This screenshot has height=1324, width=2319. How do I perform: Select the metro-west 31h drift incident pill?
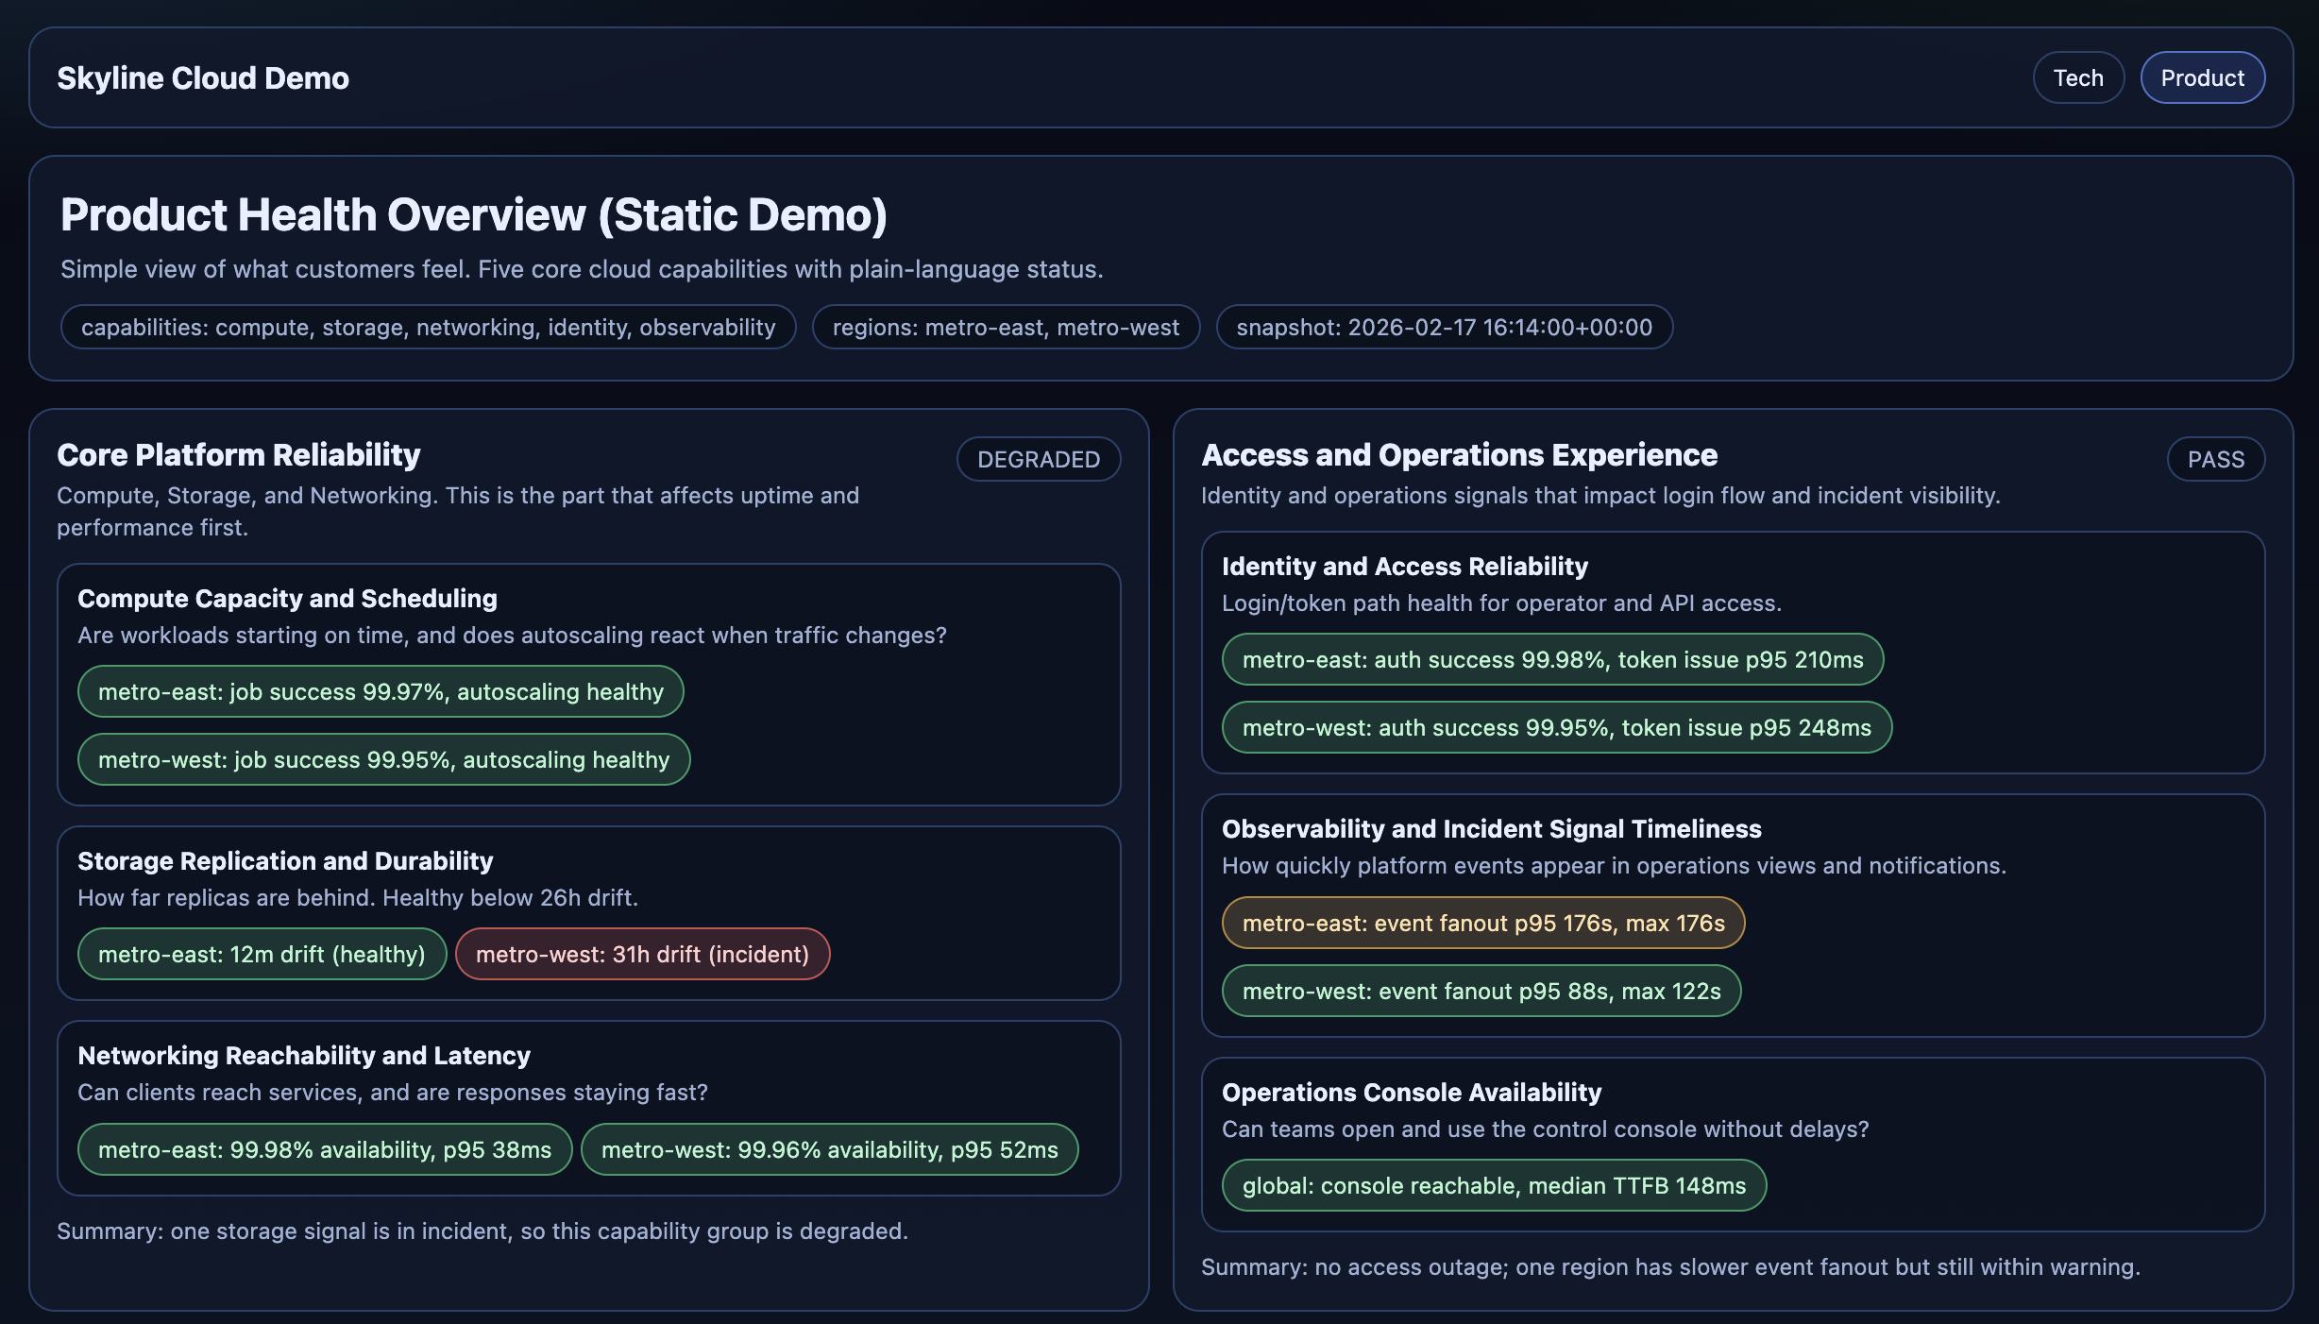[642, 954]
